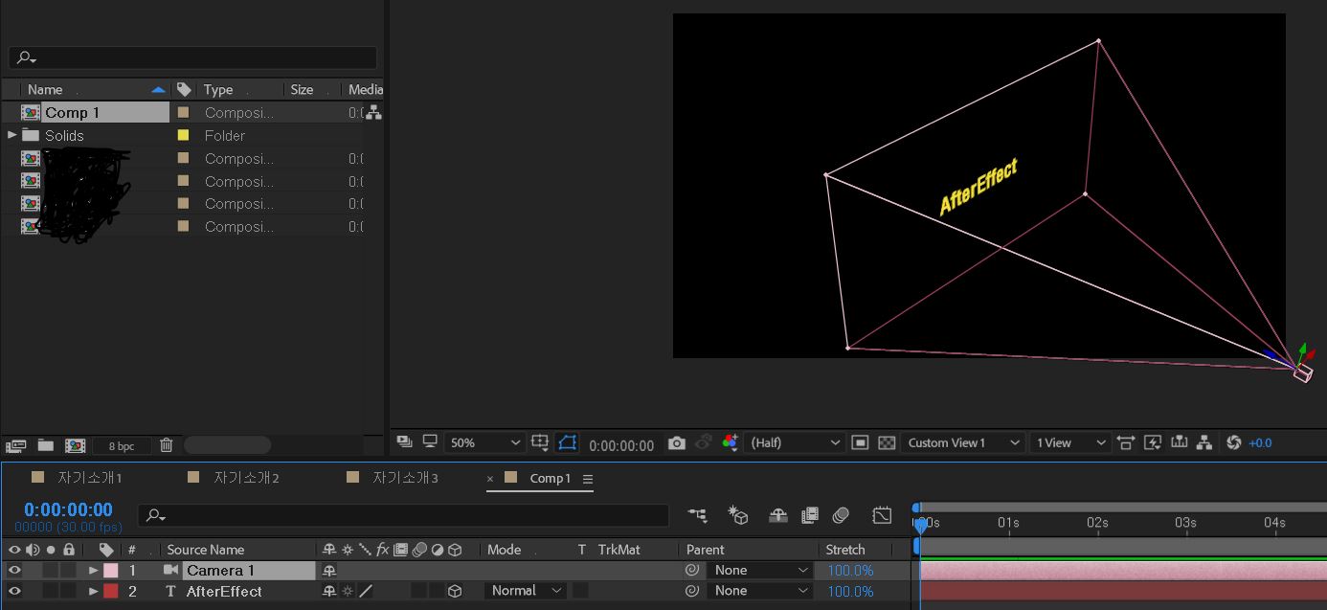1327x610 pixels.
Task: Create a new composition from Project panel footer
Action: point(76,445)
